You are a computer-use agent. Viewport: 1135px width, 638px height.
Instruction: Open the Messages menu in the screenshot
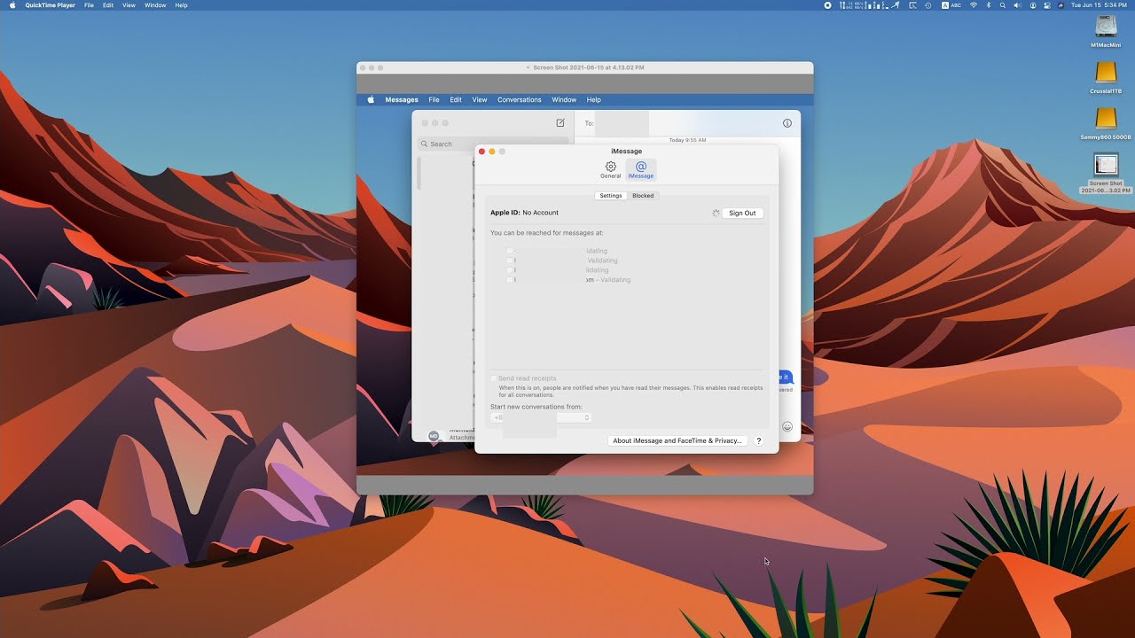point(402,100)
